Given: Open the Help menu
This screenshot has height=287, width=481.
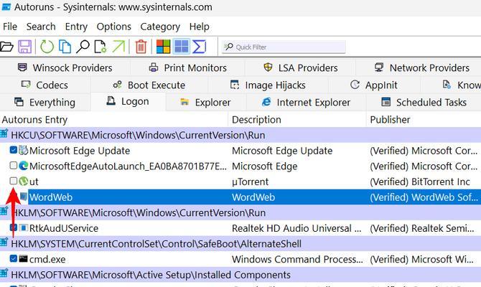Looking at the screenshot, I should [200, 27].
